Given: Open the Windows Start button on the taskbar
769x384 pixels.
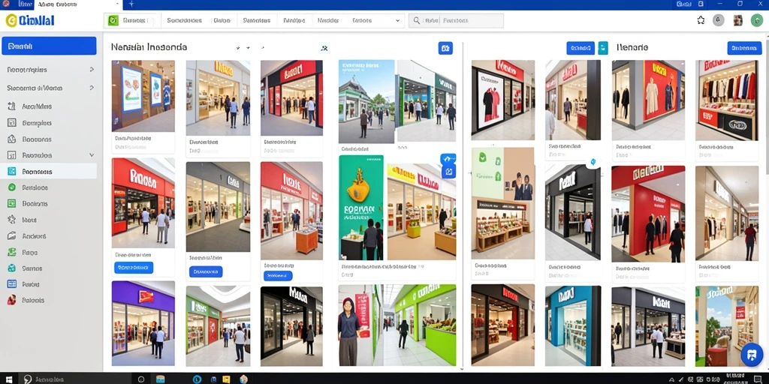Looking at the screenshot, I should coord(9,379).
